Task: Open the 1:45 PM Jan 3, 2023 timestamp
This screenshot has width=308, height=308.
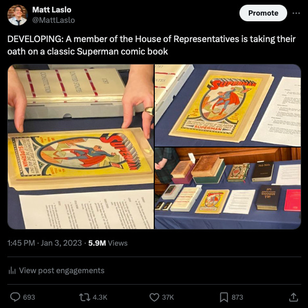Action: tap(44, 243)
